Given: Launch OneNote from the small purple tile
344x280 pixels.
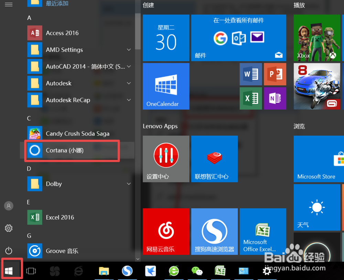Looking at the screenshot, I should click(275, 98).
